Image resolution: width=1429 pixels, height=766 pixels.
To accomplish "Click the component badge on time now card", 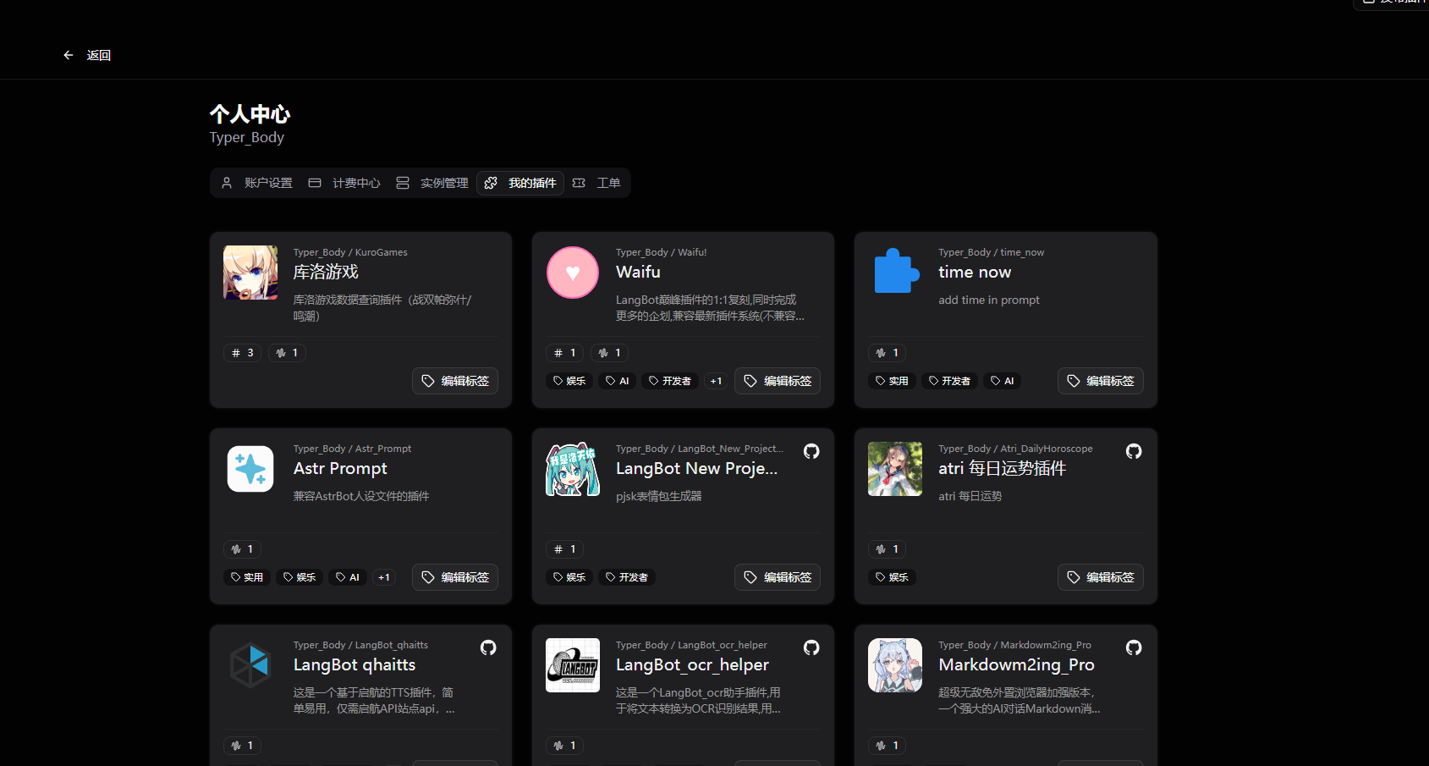I will (888, 353).
